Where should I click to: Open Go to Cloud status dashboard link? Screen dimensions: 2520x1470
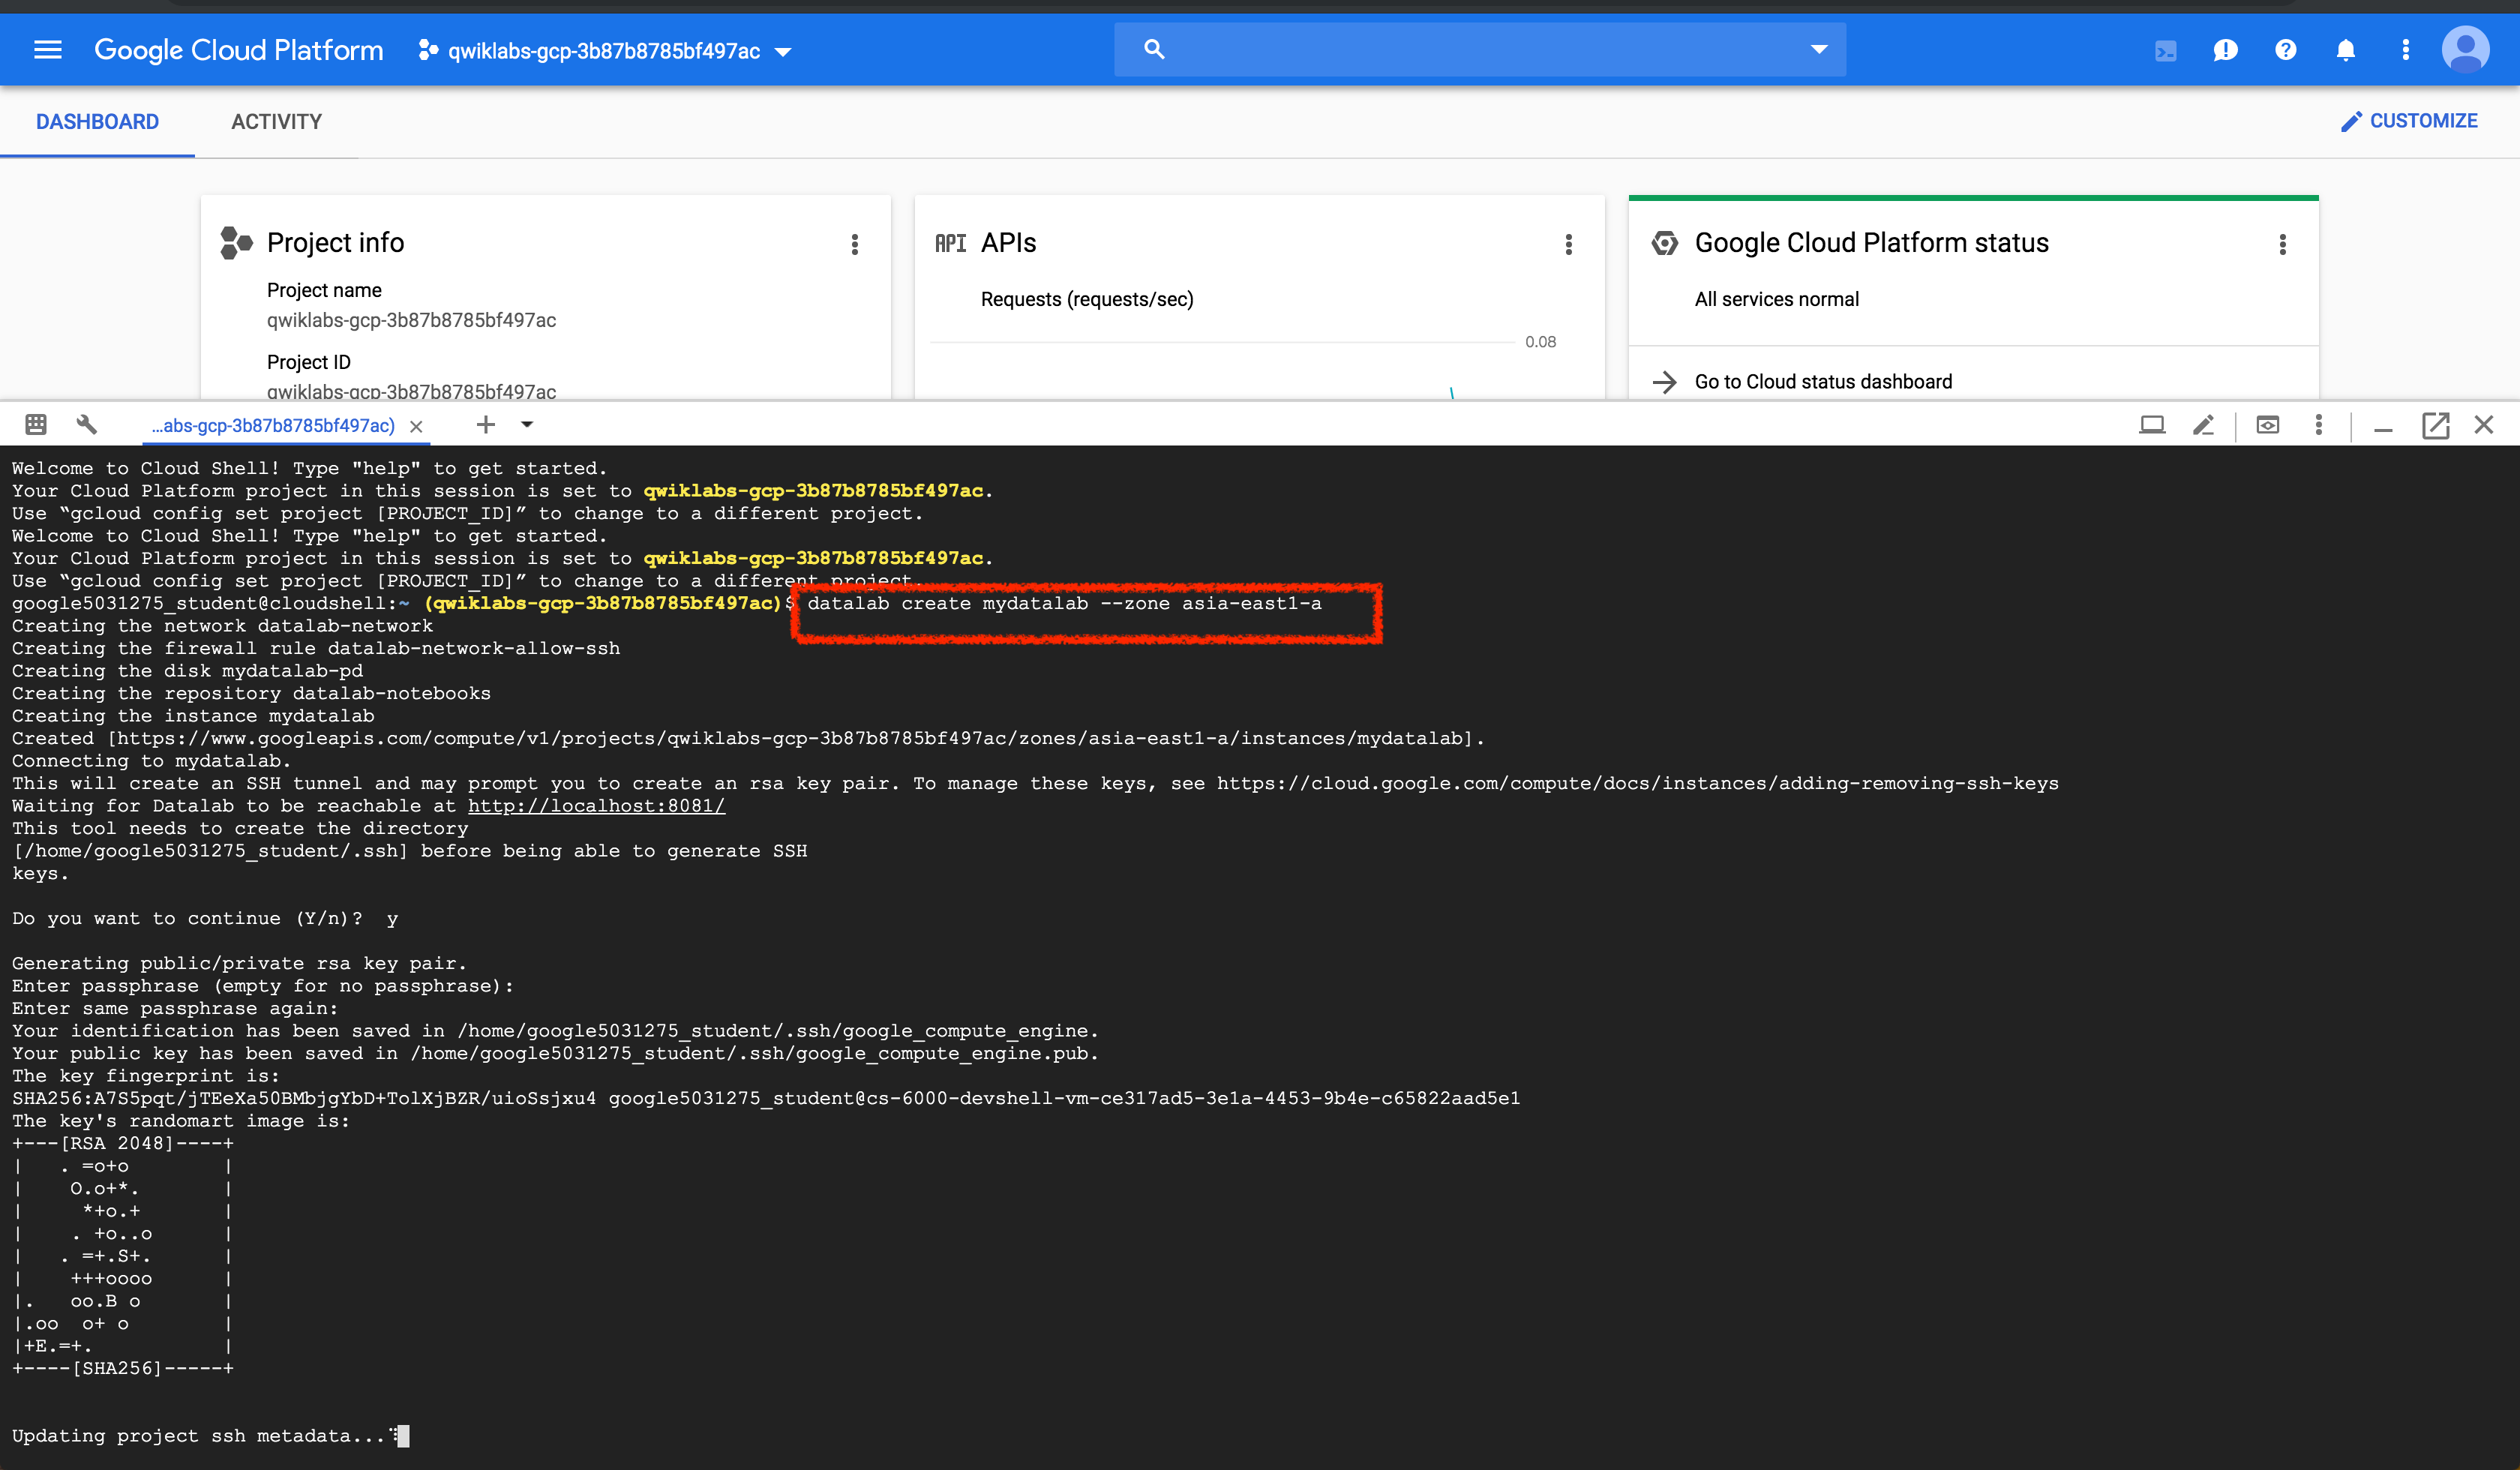coord(1822,381)
